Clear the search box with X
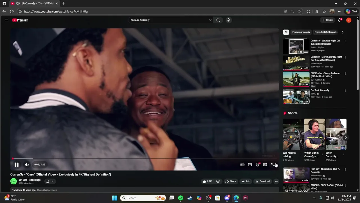360x203 pixels. [x=210, y=20]
